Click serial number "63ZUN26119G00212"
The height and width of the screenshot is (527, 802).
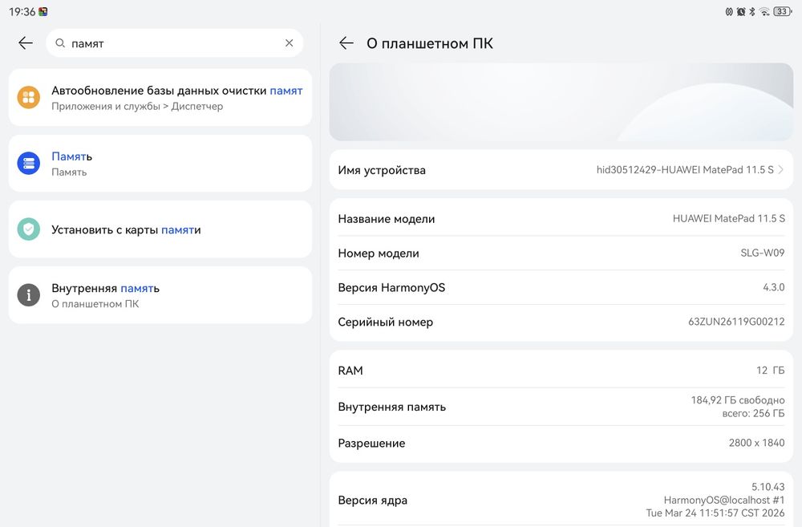736,322
